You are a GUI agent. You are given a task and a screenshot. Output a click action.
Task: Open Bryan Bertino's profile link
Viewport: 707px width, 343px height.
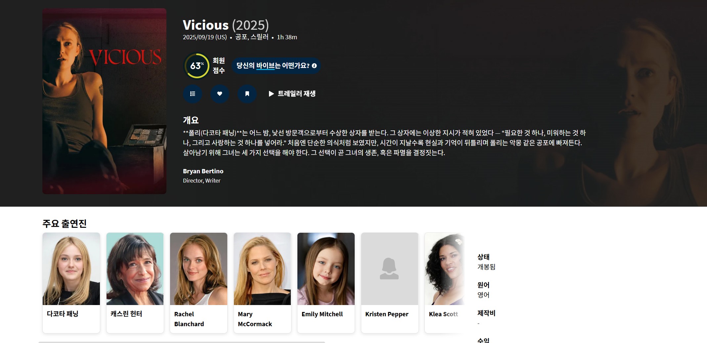pos(203,171)
